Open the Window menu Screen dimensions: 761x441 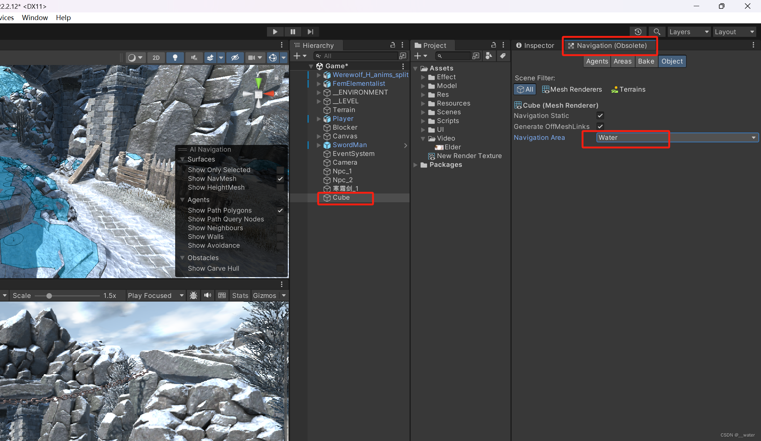click(x=34, y=18)
